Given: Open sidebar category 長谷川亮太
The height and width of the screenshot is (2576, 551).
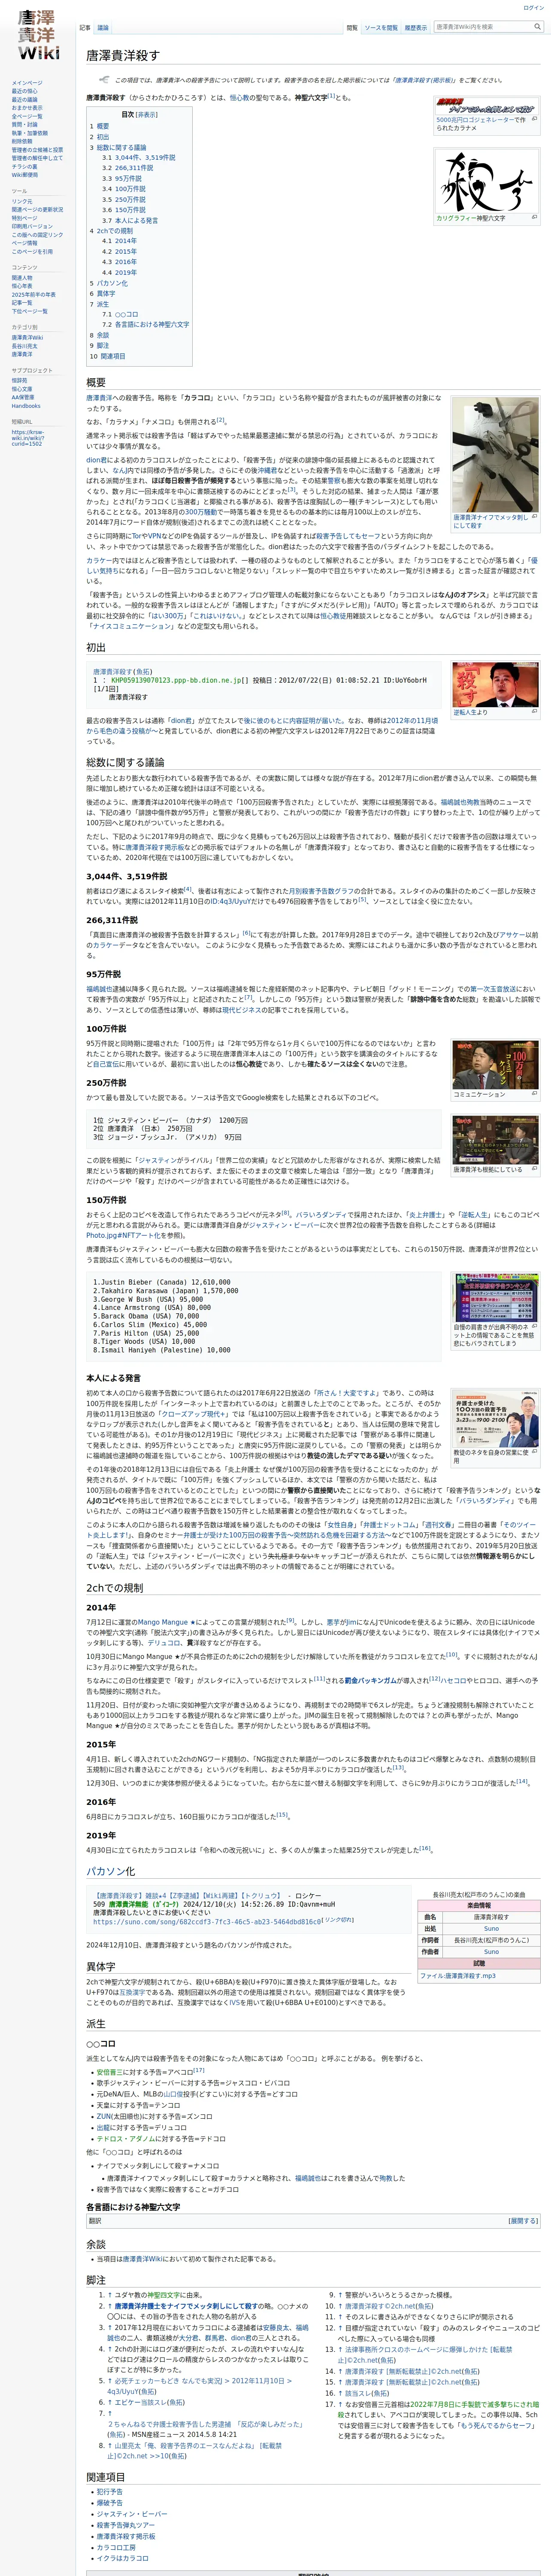Looking at the screenshot, I should (x=25, y=346).
